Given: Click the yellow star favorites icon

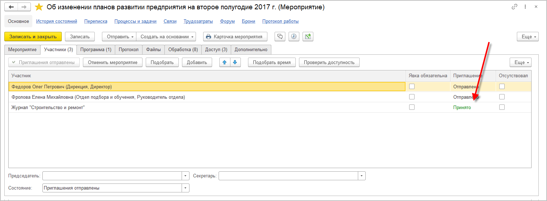Looking at the screenshot, I should [39, 7].
